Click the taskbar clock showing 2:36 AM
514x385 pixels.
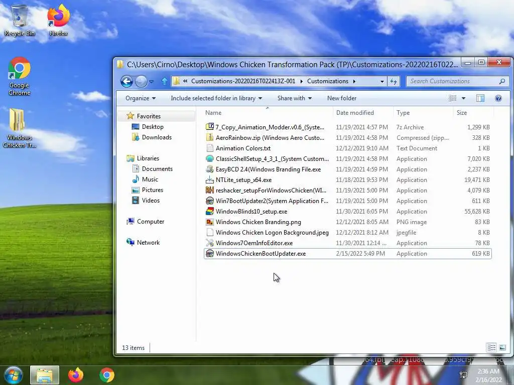click(x=488, y=375)
